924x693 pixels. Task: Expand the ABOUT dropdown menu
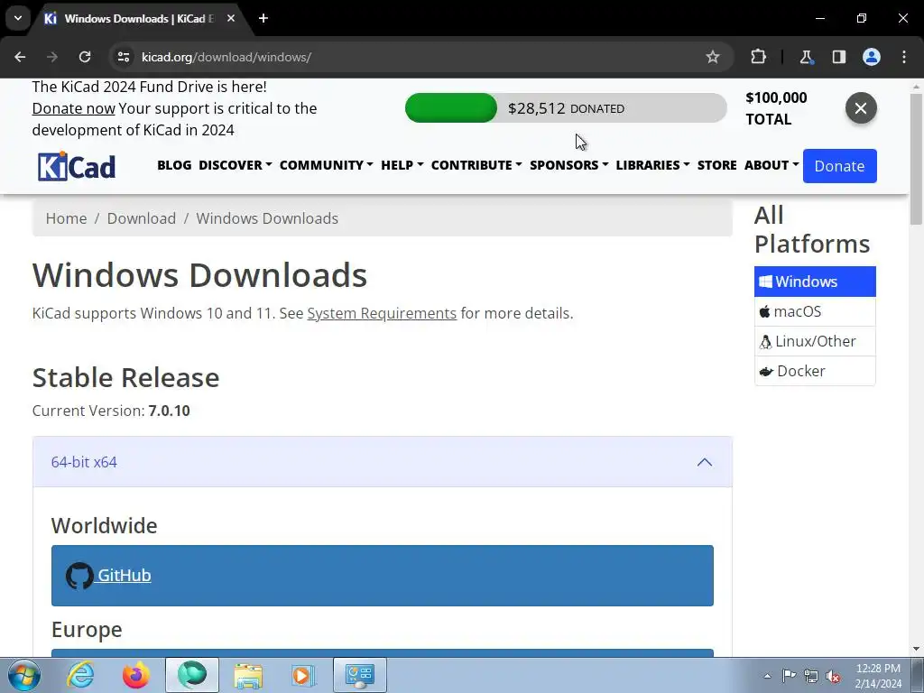772,165
